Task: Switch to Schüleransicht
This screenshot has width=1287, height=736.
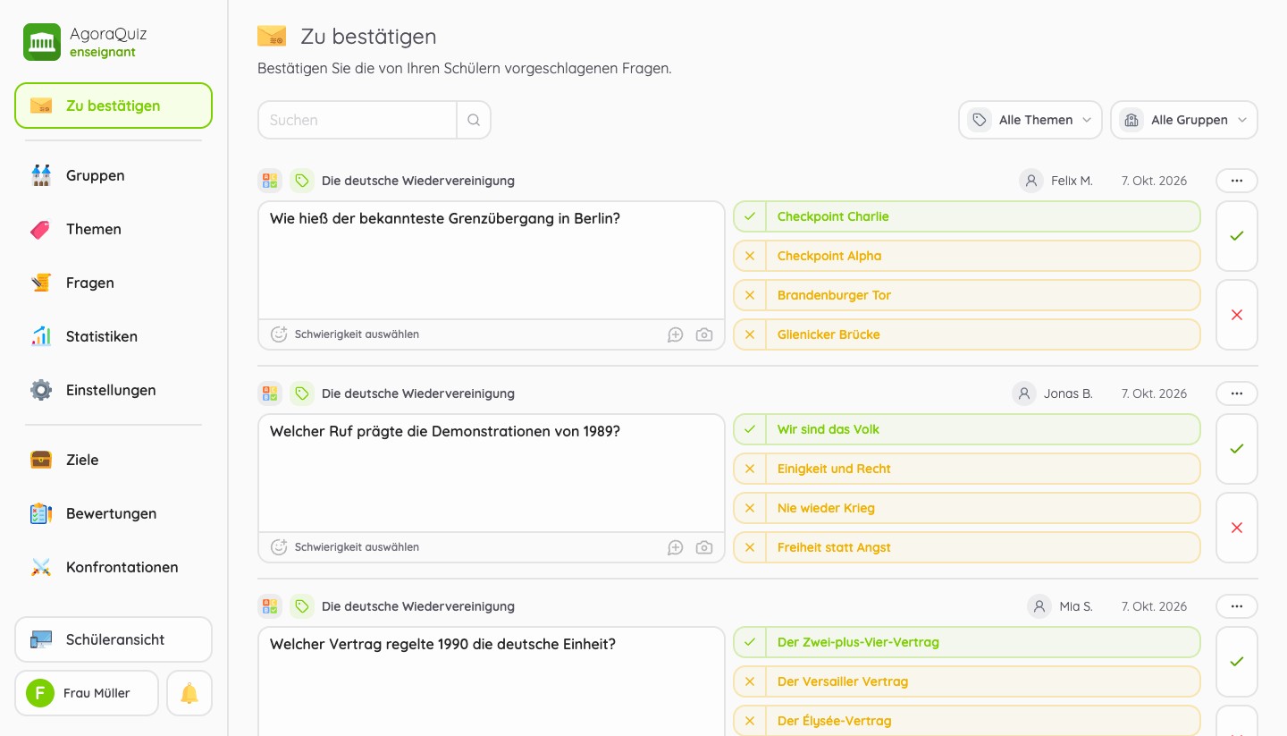Action: pyautogui.click(x=114, y=639)
